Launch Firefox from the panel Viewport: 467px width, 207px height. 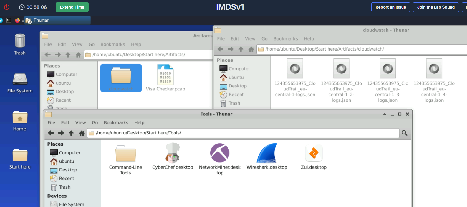(17, 20)
